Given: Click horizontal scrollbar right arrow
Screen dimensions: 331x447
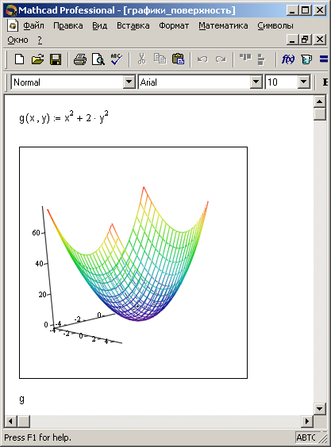Looking at the screenshot, I should coord(307,422).
